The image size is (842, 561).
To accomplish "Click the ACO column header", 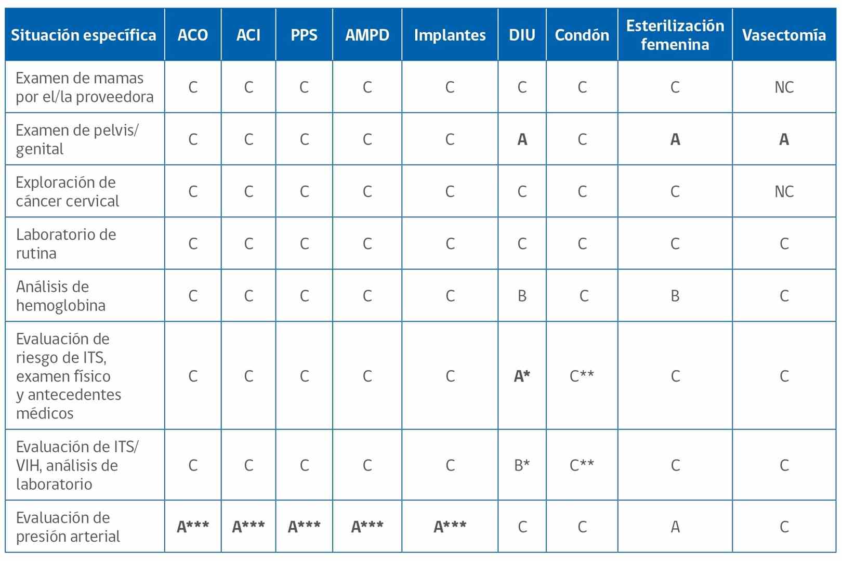I will (x=193, y=35).
